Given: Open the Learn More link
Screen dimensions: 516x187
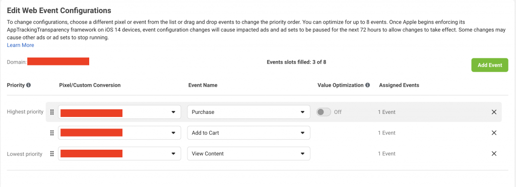Looking at the screenshot, I should point(20,45).
